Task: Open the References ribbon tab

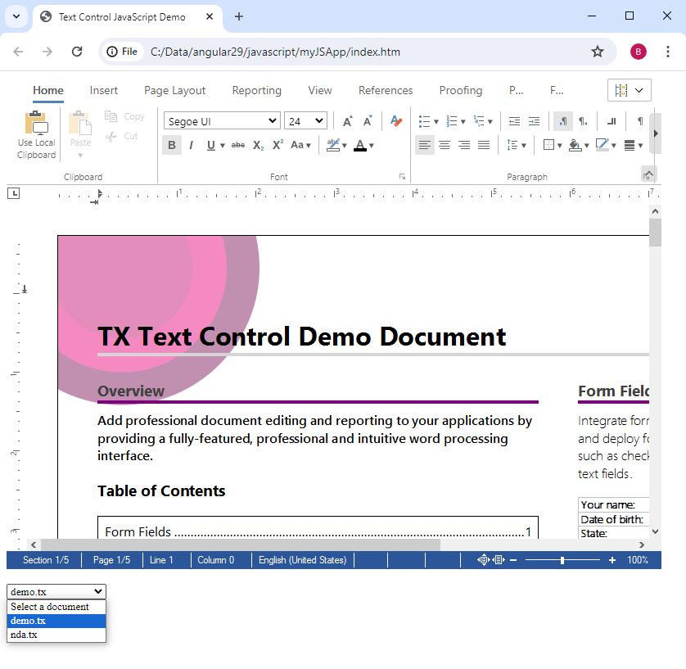Action: (386, 90)
